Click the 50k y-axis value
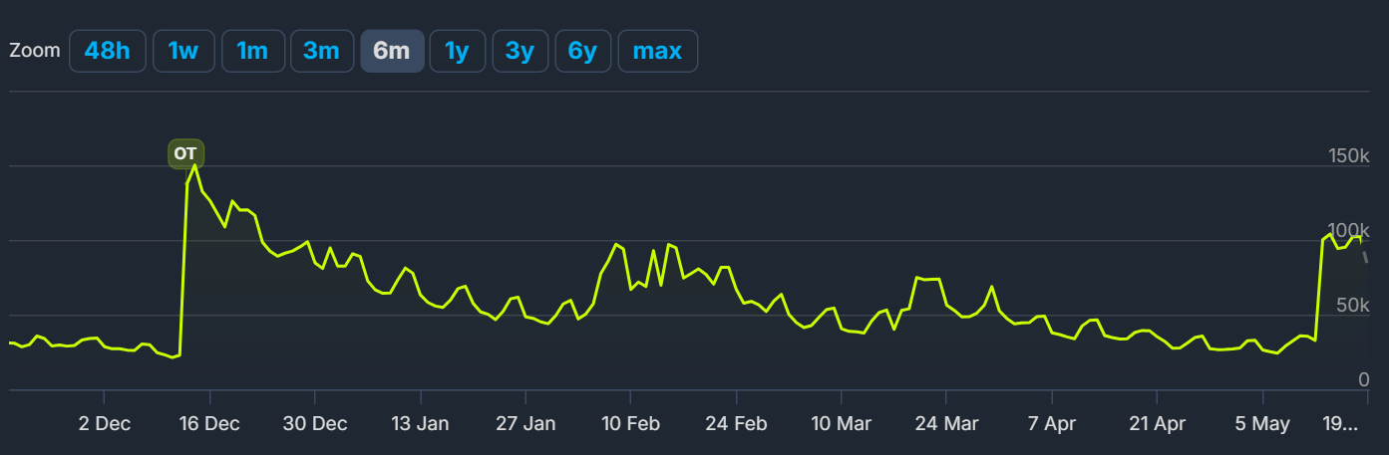Viewport: 1389px width, 455px height. (1354, 305)
